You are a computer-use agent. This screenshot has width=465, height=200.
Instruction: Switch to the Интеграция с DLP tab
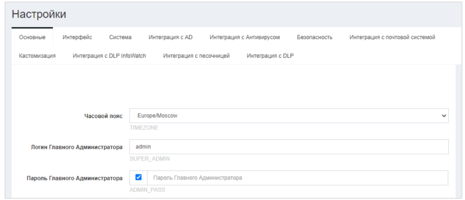pyautogui.click(x=270, y=56)
